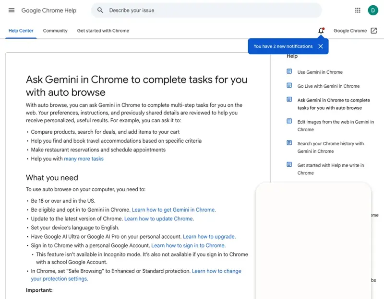This screenshot has height=299, width=384.
Task: Click the What you need heading
Action: tap(52, 177)
